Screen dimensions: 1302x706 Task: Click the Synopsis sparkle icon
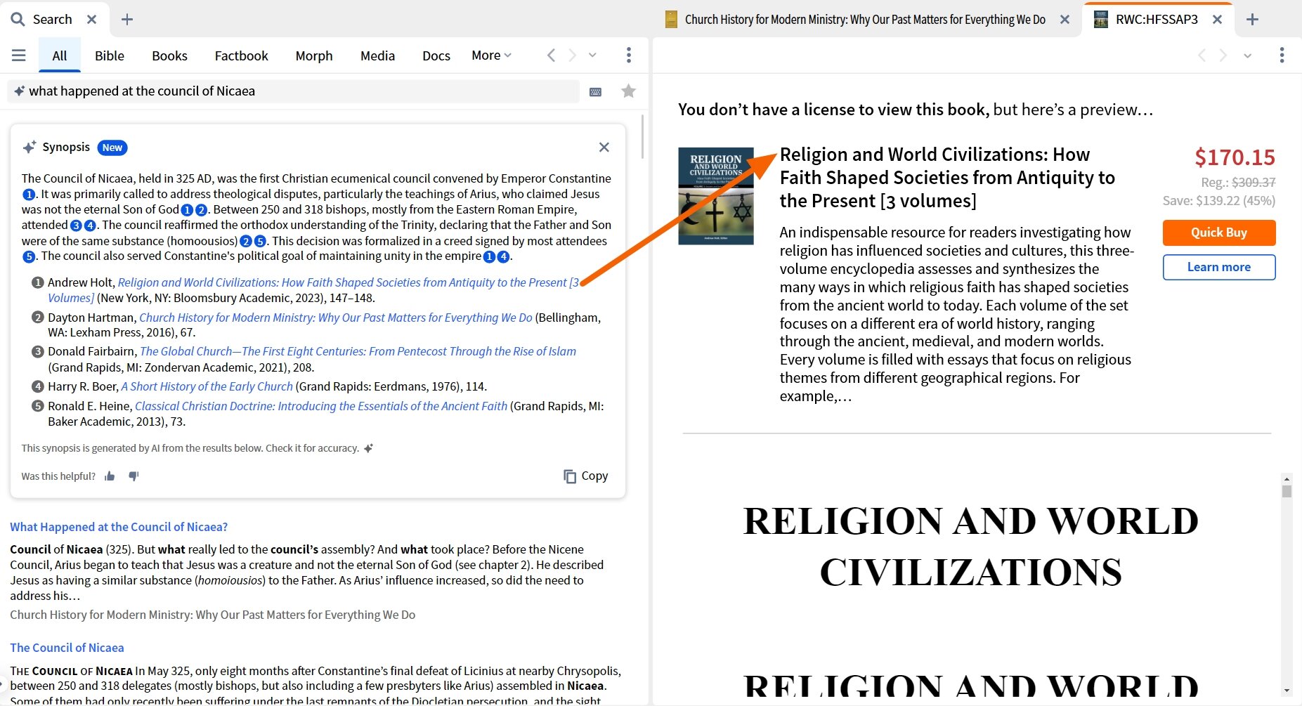[x=30, y=148]
